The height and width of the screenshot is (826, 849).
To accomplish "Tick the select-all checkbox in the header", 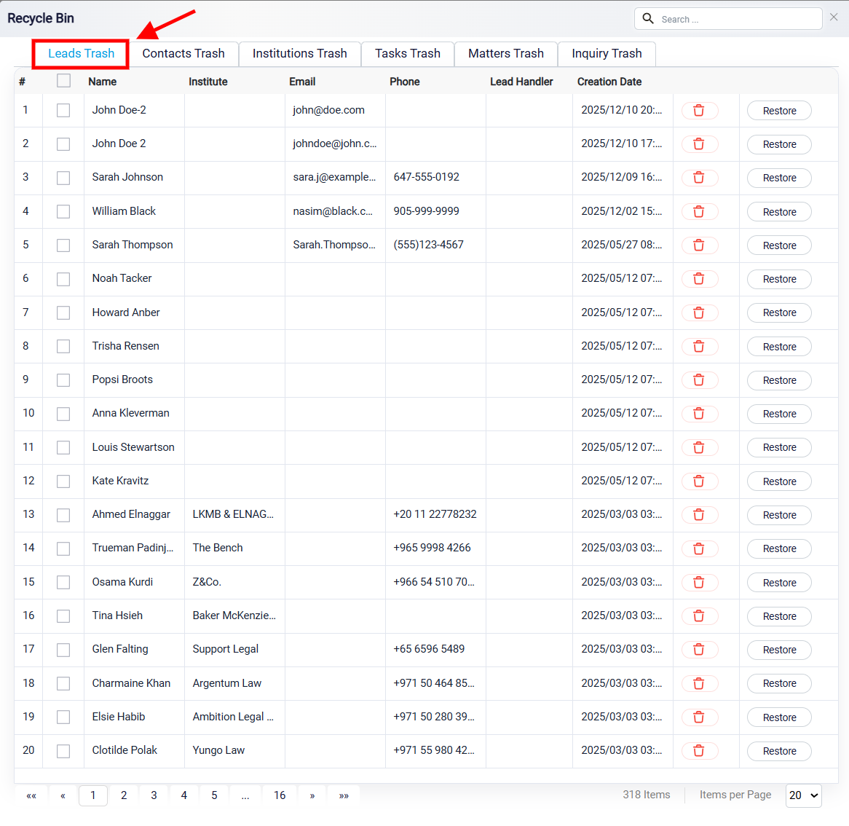I will click(63, 81).
